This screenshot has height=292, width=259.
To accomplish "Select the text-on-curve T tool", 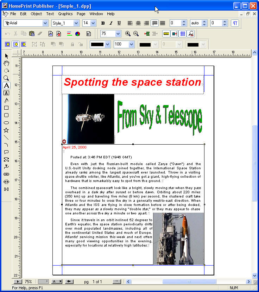I will click(6, 167).
